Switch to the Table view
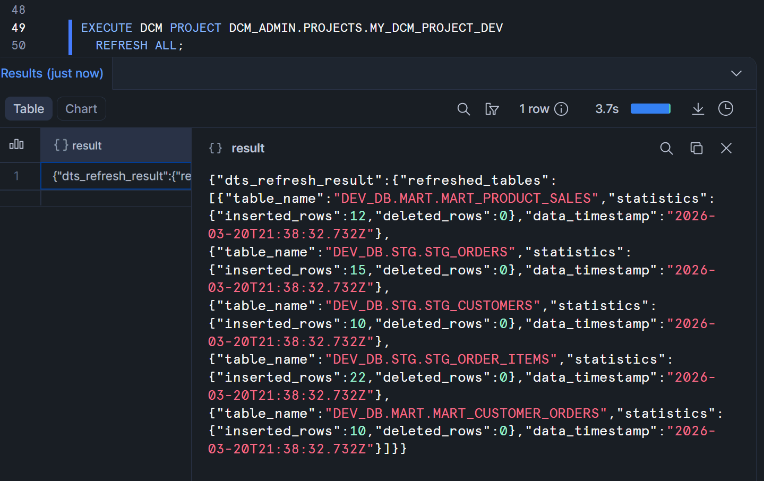Image resolution: width=764 pixels, height=481 pixels. (x=29, y=109)
